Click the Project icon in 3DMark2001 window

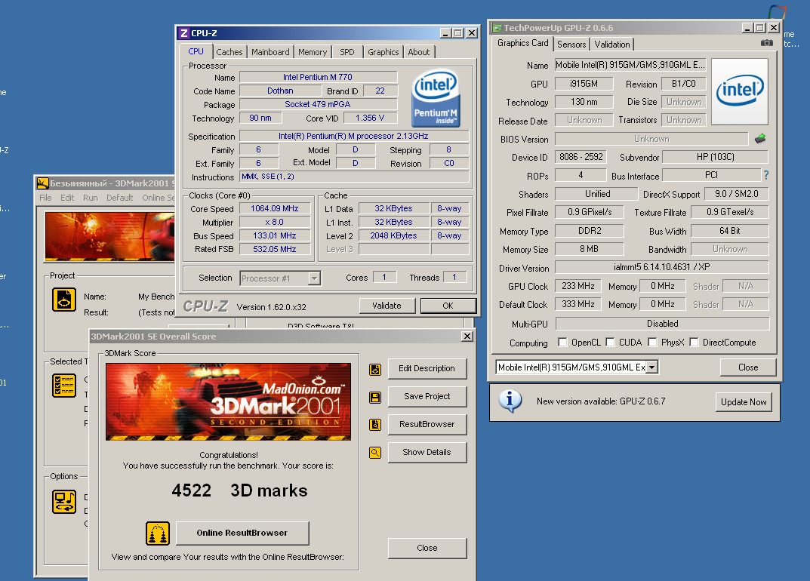click(x=64, y=300)
